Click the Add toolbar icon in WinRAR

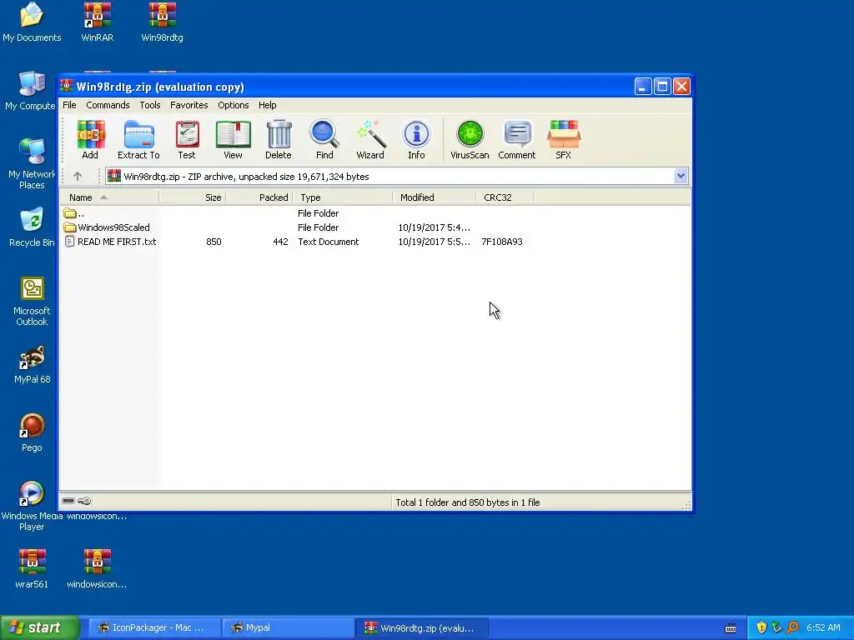coord(90,139)
